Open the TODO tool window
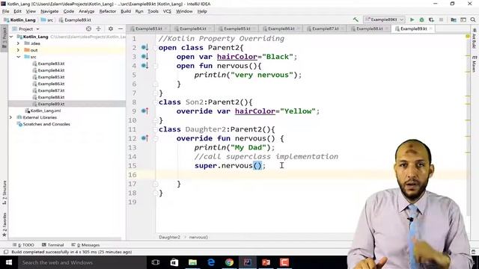The width and height of the screenshot is (479, 269). (23, 245)
